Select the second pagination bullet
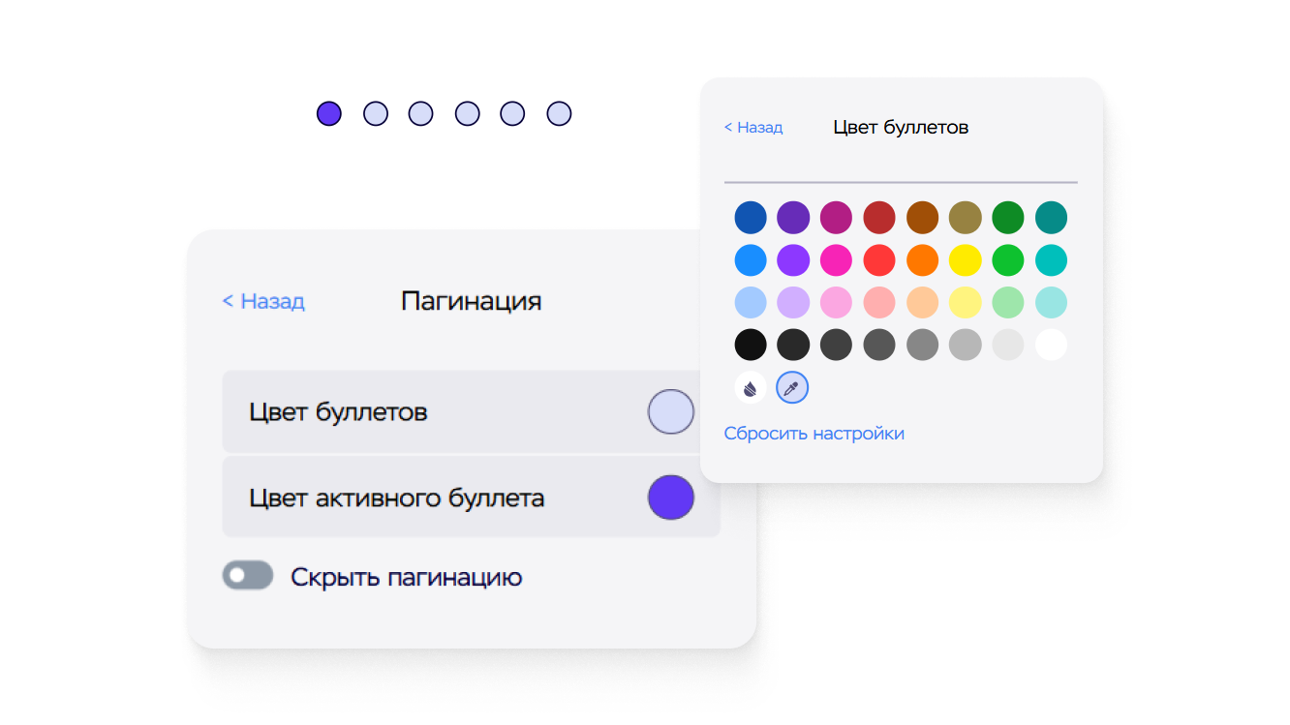The width and height of the screenshot is (1290, 725). click(x=376, y=113)
